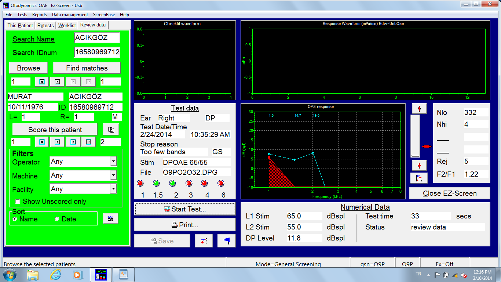Click the Browse button
Viewport: 501px width, 282px height.
coord(29,68)
